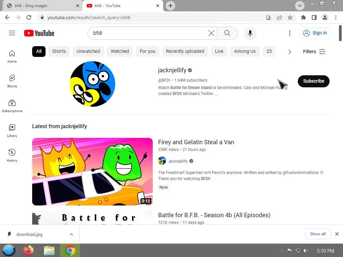
Task: Open Chrome's three-dot menu
Action: [x=336, y=17]
